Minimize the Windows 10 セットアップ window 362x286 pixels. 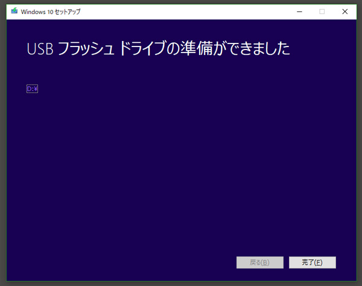point(299,11)
